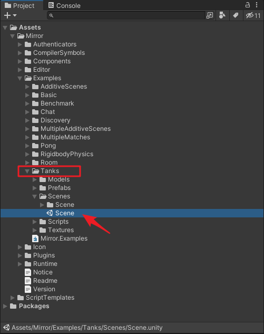Click the Examples open-folder icon
264x334 pixels.
pyautogui.click(x=28, y=78)
